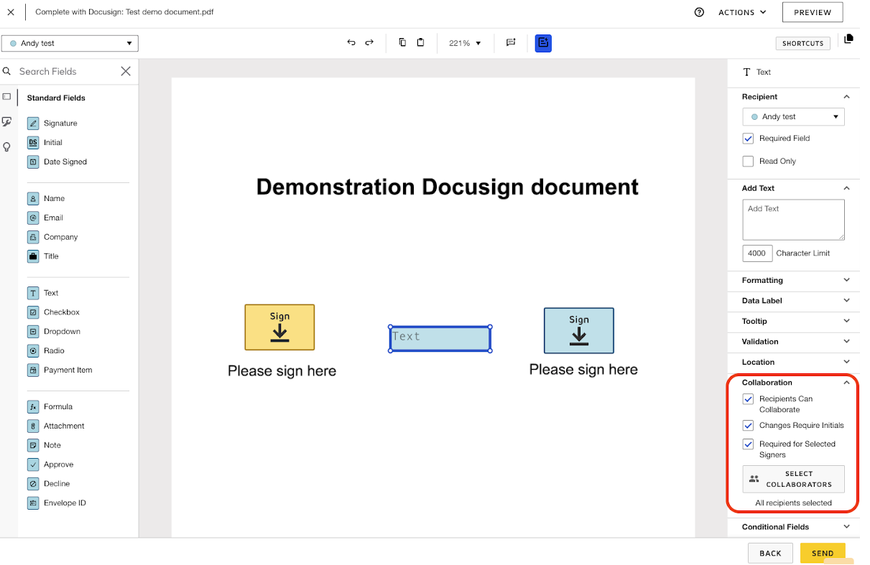Click the Shortcuts button
The image size is (870, 565).
[x=802, y=43]
